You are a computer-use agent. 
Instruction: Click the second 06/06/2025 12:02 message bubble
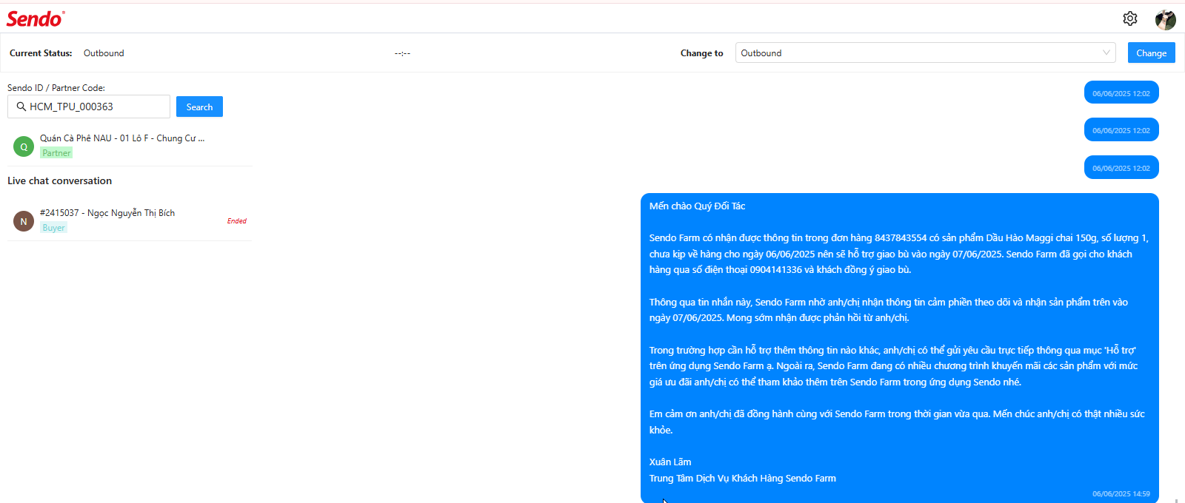(x=1121, y=129)
